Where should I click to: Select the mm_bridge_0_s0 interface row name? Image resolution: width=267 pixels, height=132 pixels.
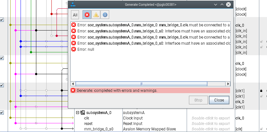[99, 129]
